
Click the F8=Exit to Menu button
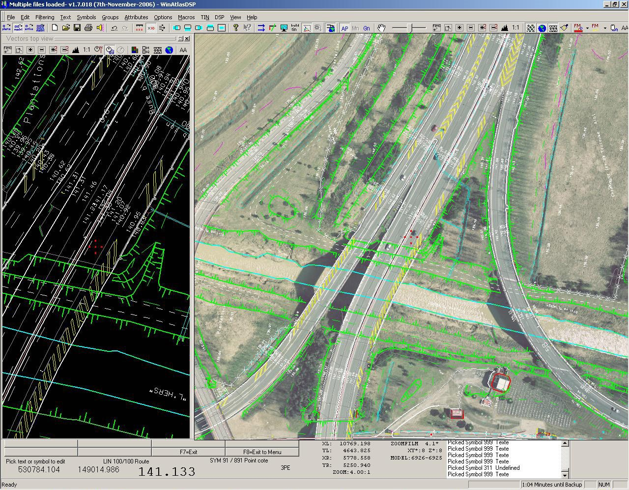click(x=262, y=452)
